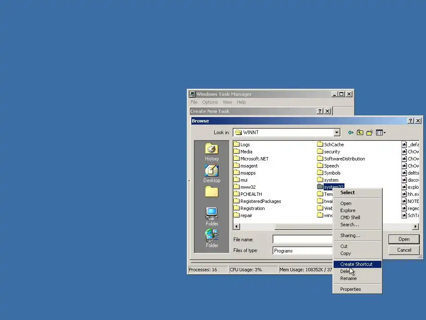Choose Properties from the context menu

(357, 289)
